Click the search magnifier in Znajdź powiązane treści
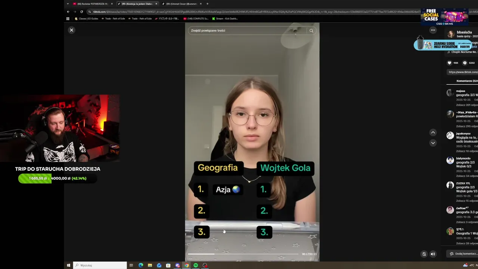This screenshot has height=269, width=478. click(311, 31)
